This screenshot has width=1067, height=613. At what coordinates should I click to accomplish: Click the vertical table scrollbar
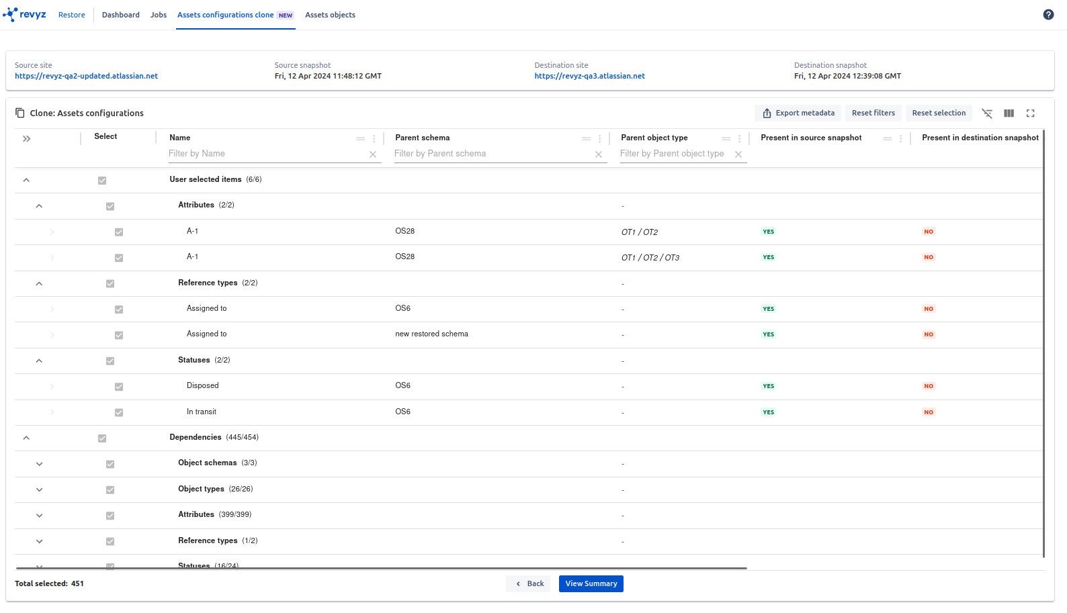pyautogui.click(x=1043, y=344)
